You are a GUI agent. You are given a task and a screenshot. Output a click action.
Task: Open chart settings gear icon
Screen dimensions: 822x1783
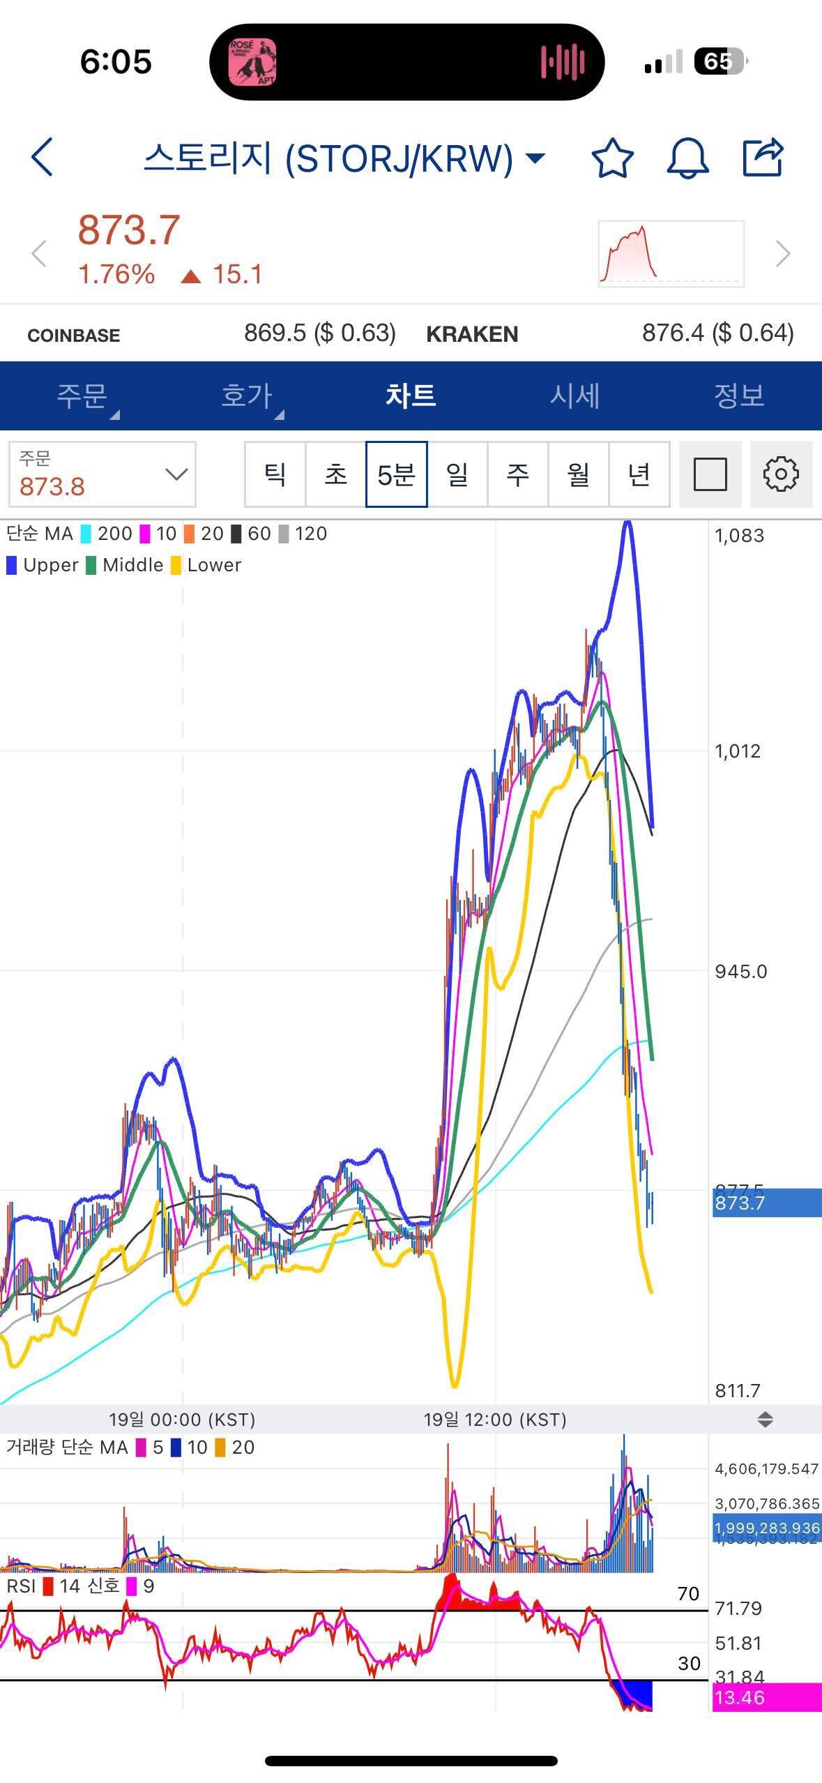(781, 474)
